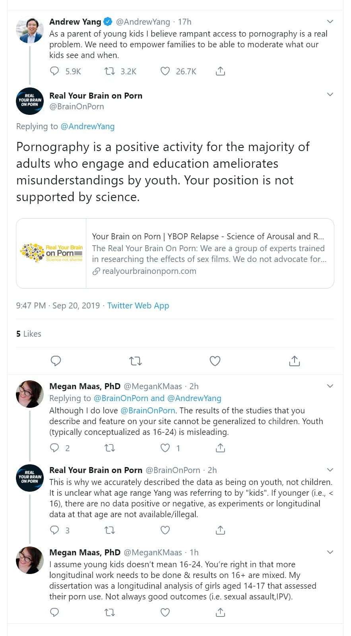Open dropdown chevron on Andrew Yang's tweet
The image size is (351, 636).
[330, 21]
